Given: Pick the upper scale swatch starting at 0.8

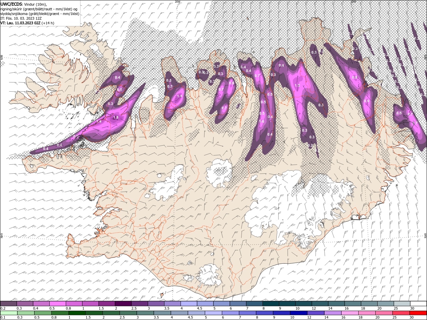Looking at the screenshot, I should [74, 304].
